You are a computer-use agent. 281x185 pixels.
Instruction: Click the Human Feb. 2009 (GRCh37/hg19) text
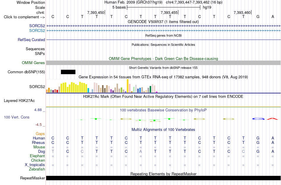click(133, 2)
